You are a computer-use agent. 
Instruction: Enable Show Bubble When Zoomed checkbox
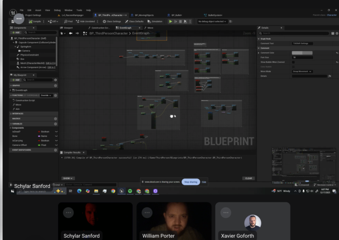(293, 62)
